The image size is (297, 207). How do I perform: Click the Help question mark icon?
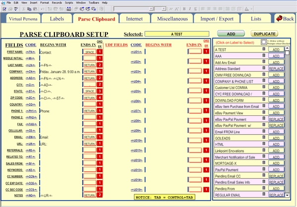pos(101,9)
